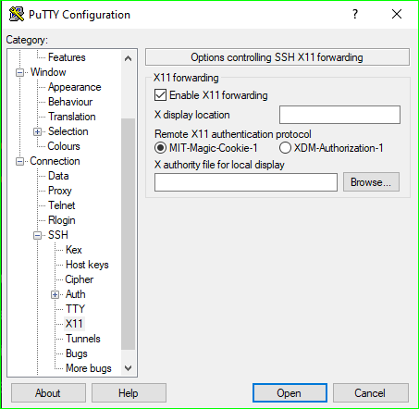Click the Browse... button
This screenshot has width=419, height=409.
tap(371, 182)
